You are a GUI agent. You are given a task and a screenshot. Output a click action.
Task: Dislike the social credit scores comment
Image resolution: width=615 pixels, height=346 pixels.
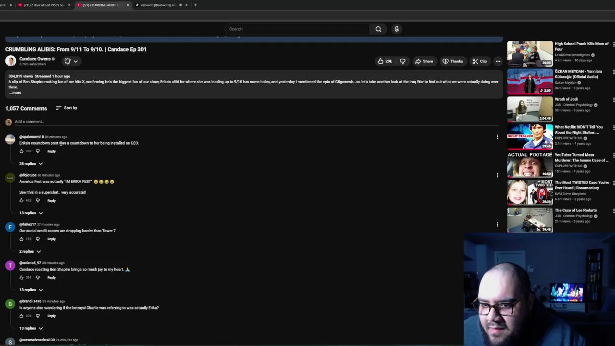pyautogui.click(x=38, y=239)
